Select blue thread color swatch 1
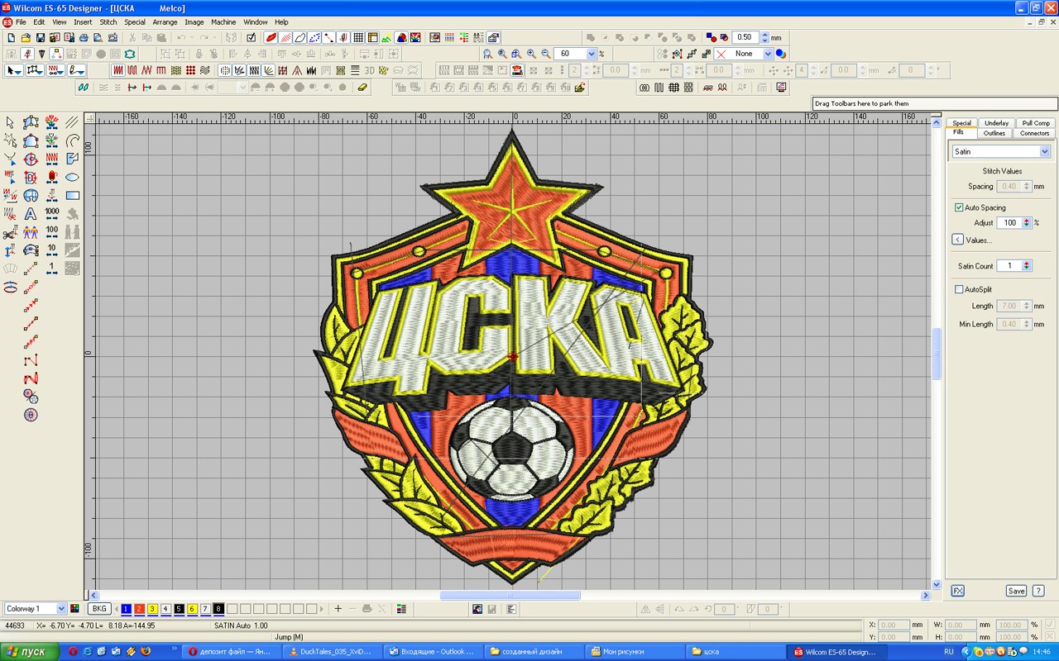Screen dimensions: 1059x661 pyautogui.click(x=126, y=609)
